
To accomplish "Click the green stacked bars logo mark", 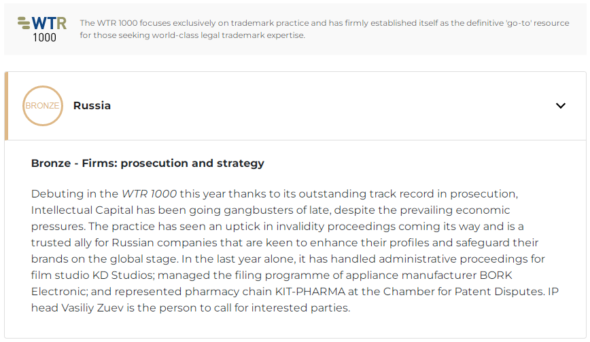I will pos(24,23).
